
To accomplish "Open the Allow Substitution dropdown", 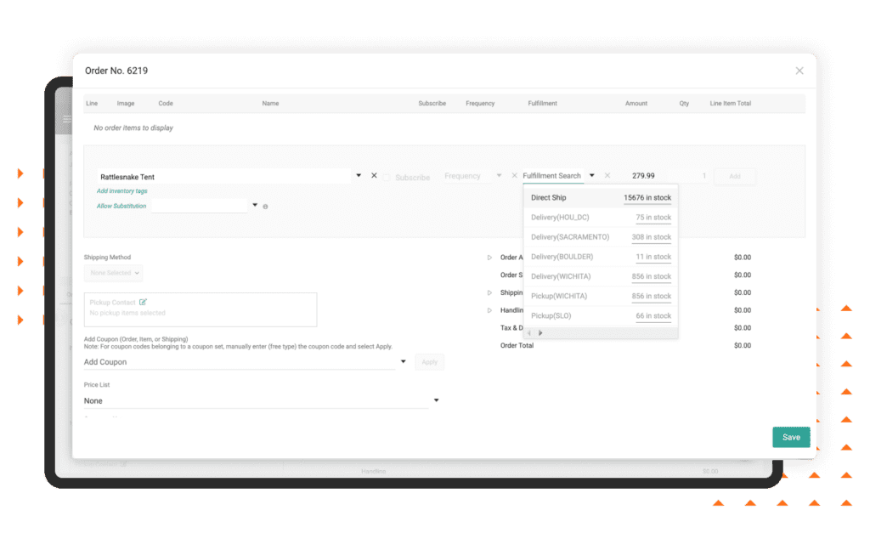I will [254, 205].
